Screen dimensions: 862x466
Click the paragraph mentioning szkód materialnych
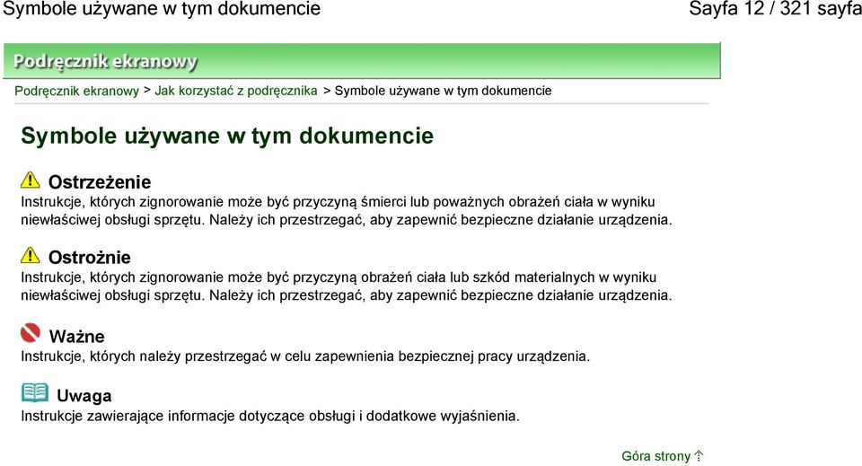[347, 286]
